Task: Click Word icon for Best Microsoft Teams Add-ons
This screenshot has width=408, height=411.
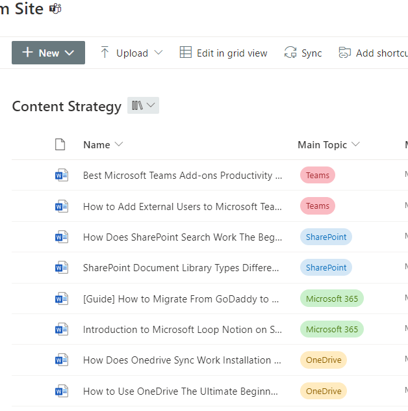Action: (x=62, y=175)
